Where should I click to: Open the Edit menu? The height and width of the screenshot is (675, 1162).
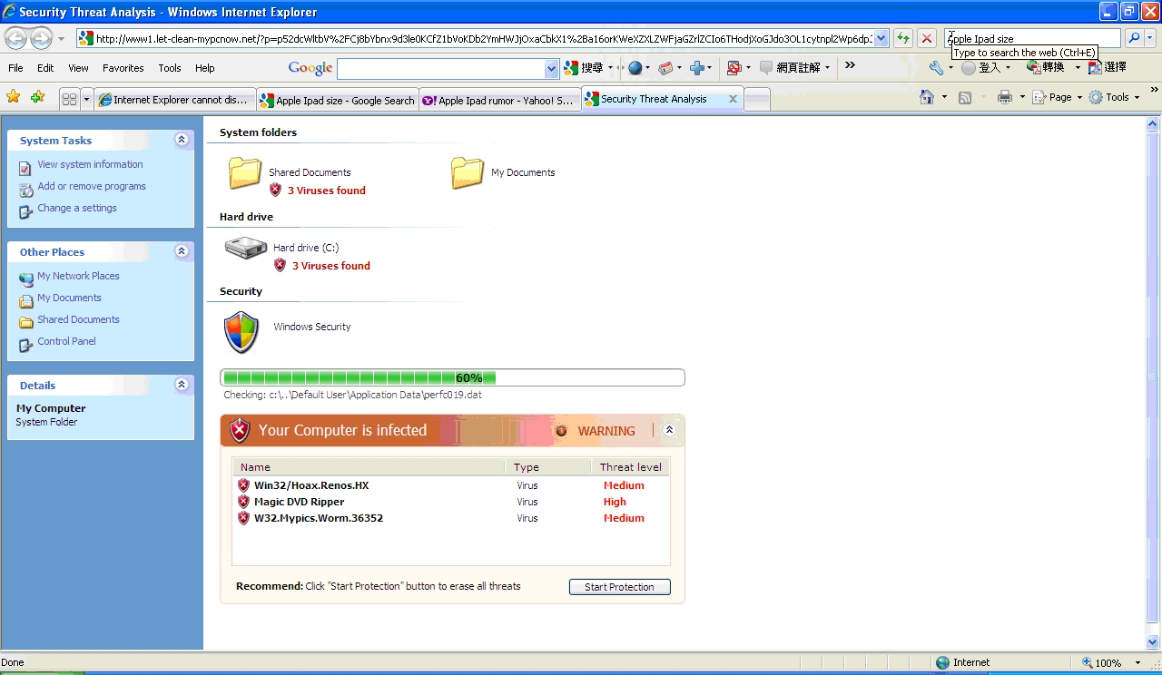tap(45, 68)
